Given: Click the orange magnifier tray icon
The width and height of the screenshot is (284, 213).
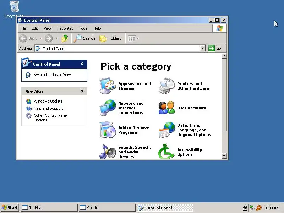Looking at the screenshot, I should (259, 208).
